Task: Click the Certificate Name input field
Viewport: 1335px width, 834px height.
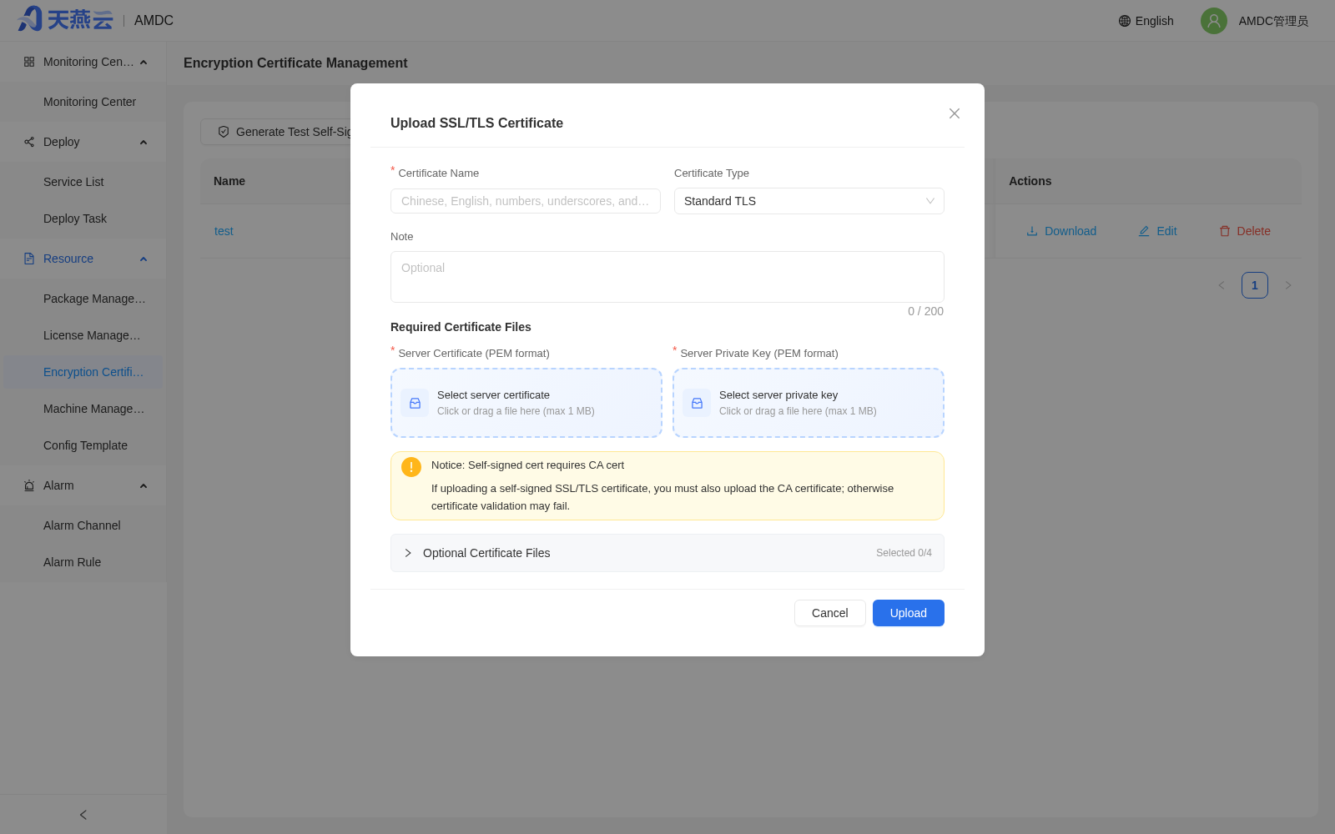Action: 526,201
